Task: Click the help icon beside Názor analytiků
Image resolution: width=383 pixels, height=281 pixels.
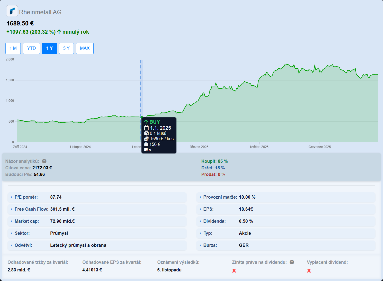Action: [x=44, y=161]
